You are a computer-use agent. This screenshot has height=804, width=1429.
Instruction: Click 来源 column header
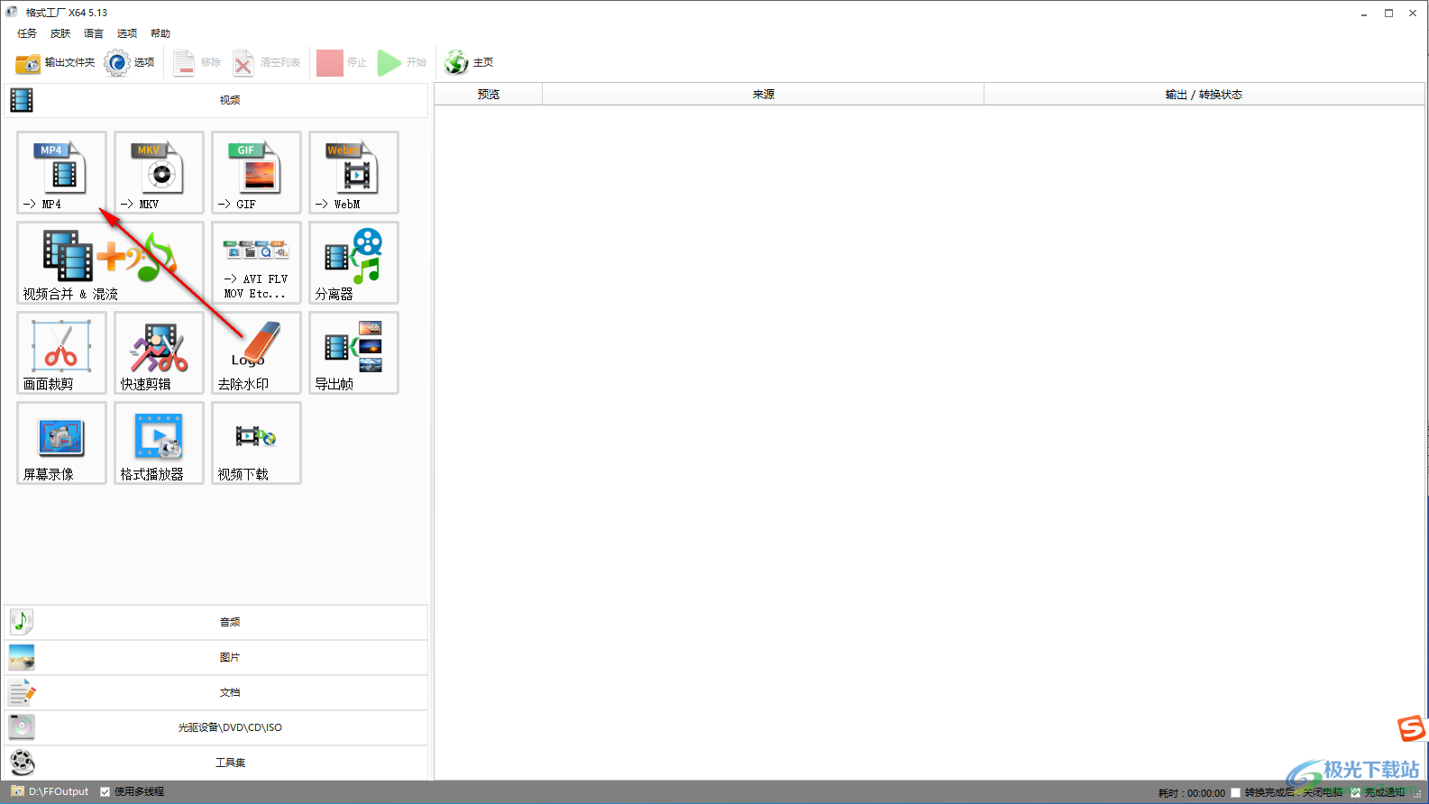coord(764,94)
